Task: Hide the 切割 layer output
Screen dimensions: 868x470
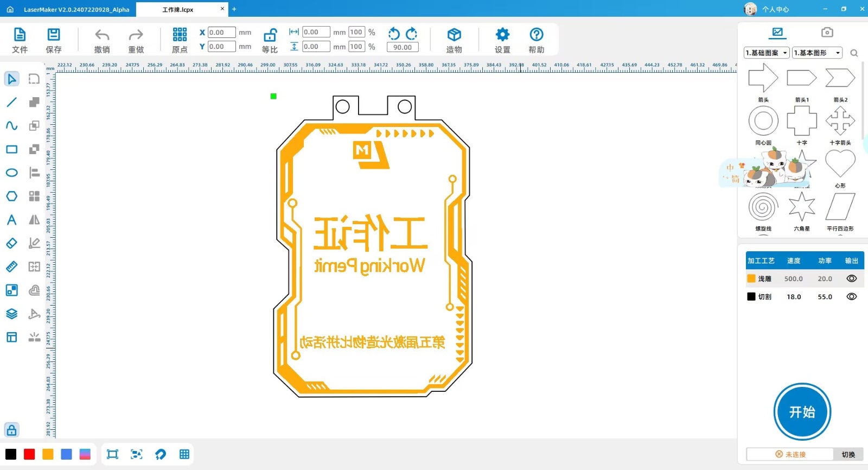Action: [852, 297]
